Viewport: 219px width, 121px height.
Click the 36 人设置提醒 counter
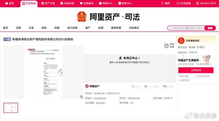(151, 86)
